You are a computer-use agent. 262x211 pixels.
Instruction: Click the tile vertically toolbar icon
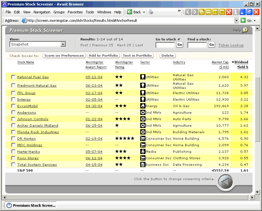point(215,12)
